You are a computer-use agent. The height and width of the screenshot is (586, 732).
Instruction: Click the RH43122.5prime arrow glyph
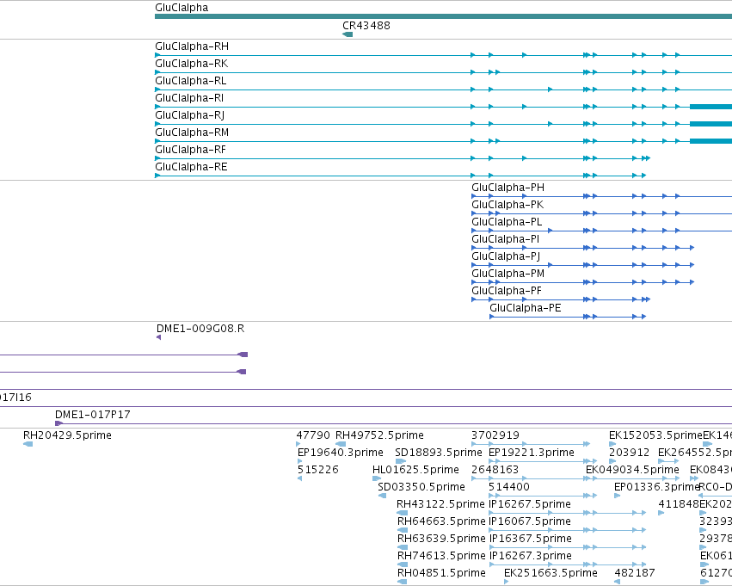click(402, 513)
